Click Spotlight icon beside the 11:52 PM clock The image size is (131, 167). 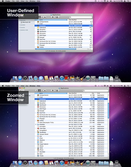128,1
